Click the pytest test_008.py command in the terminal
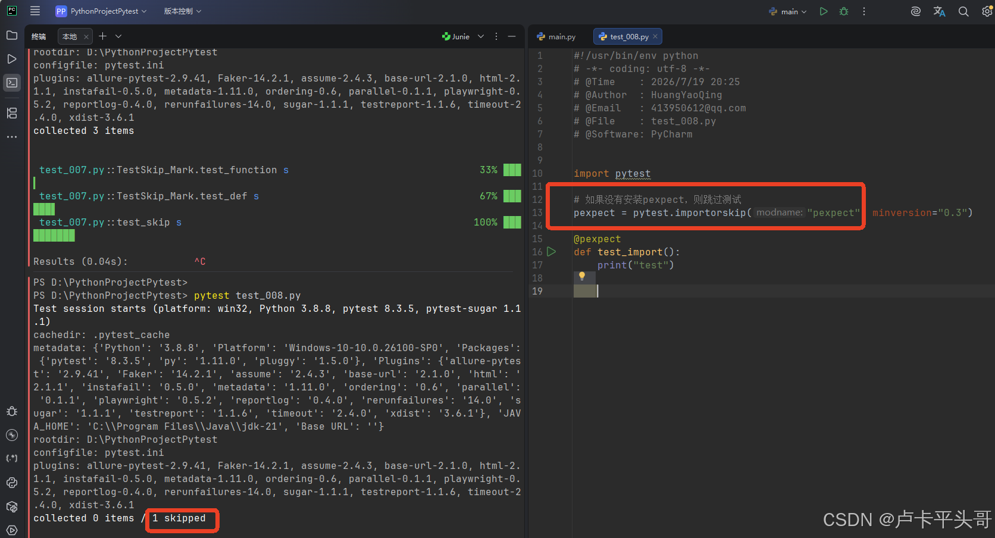This screenshot has width=995, height=538. point(248,295)
